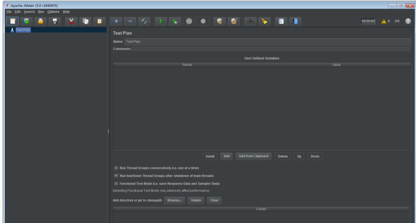Expand all nodes with plus icon

116,21
